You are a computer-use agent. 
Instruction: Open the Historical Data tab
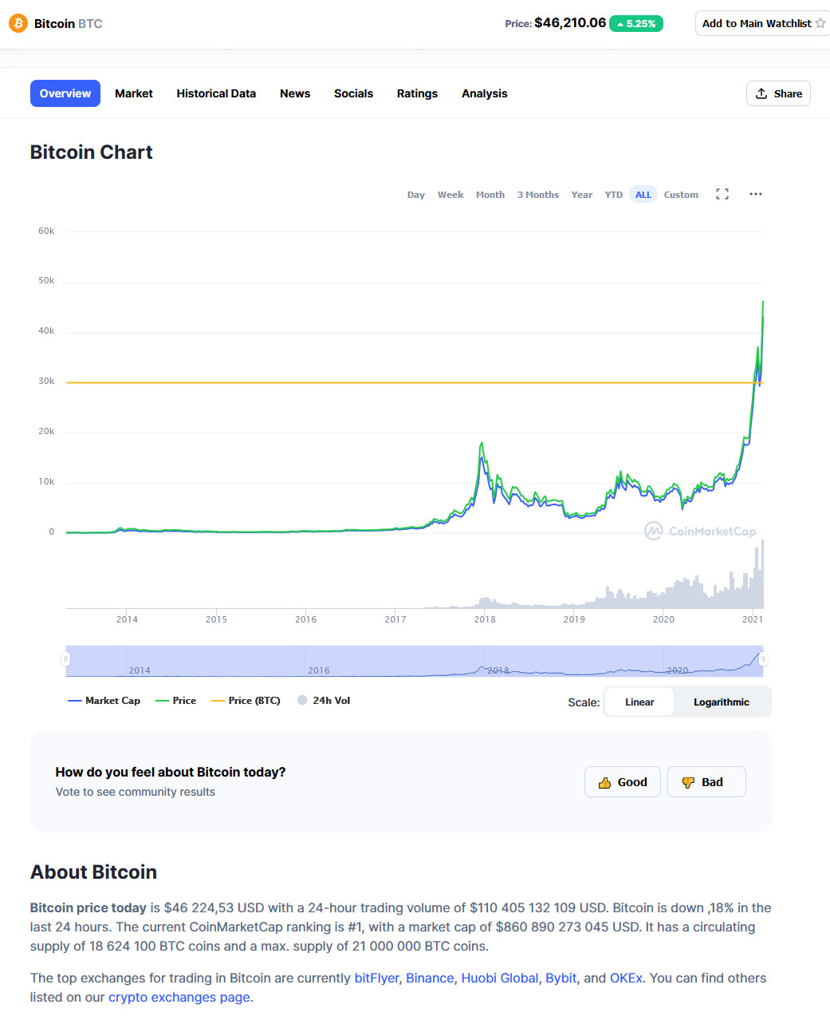pyautogui.click(x=216, y=93)
